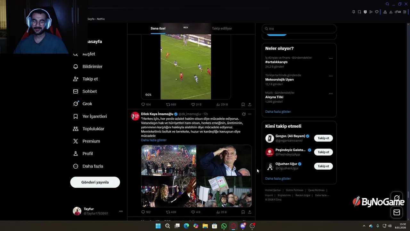Bookmark the football video post
Viewport: 410px width, 231px height.
(x=243, y=104)
